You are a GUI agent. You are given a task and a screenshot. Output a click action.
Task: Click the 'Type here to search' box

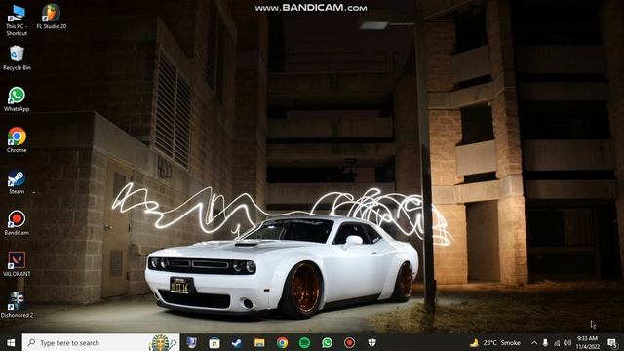[x=100, y=342]
